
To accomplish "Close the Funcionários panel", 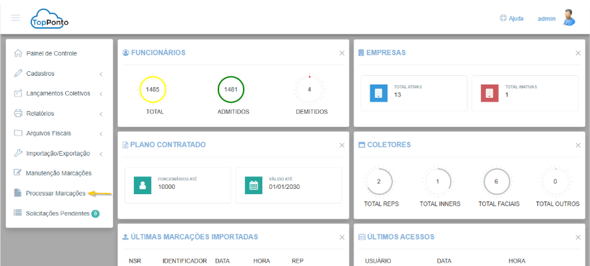I will (342, 53).
